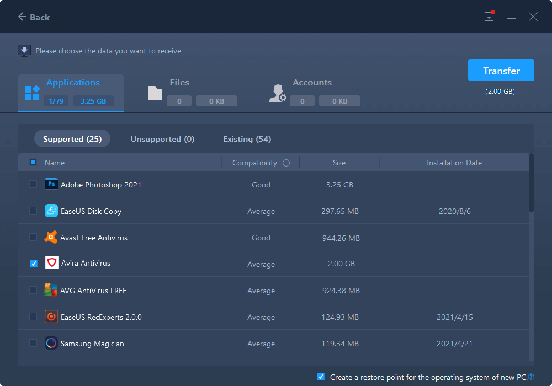
Task: Click the EaseUS RecExperts icon
Action: coord(51,317)
